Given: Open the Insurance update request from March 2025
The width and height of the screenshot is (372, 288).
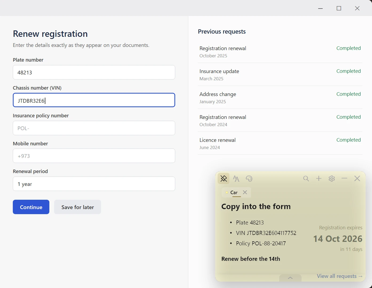Looking at the screenshot, I should (x=280, y=75).
